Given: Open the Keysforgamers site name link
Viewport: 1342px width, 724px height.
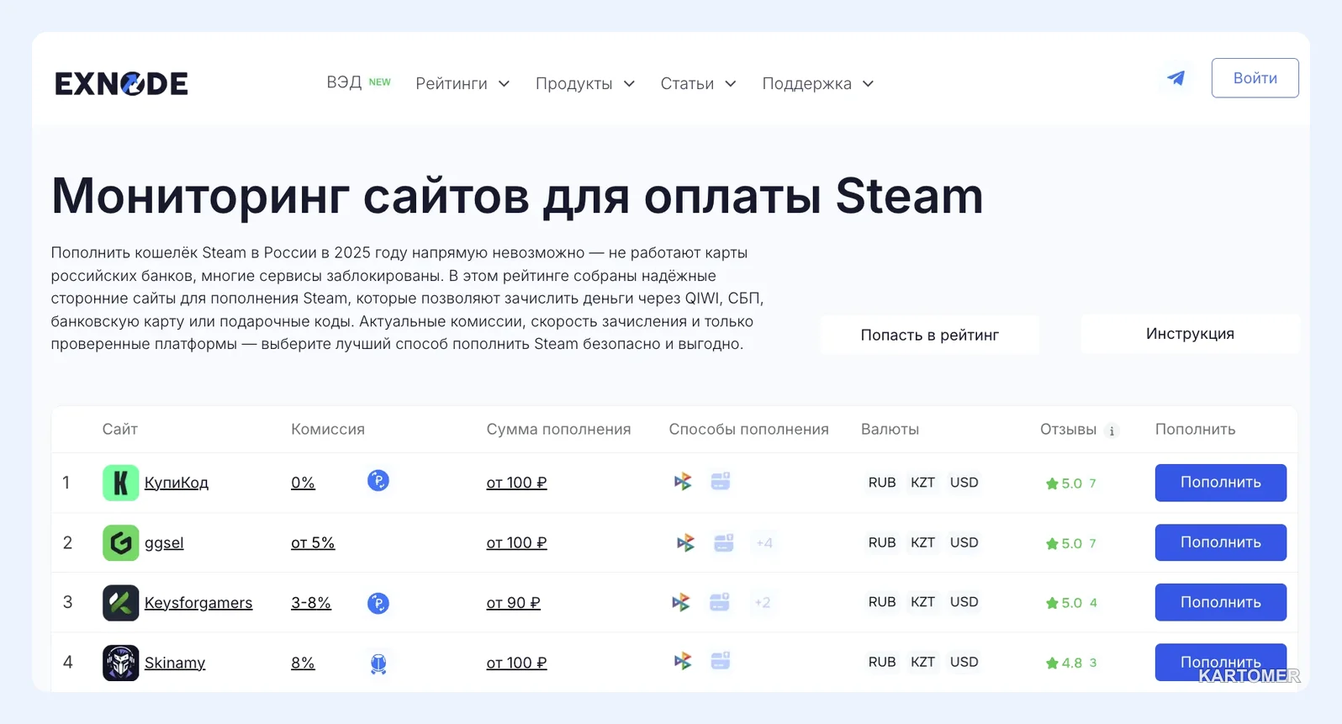Looking at the screenshot, I should [198, 603].
